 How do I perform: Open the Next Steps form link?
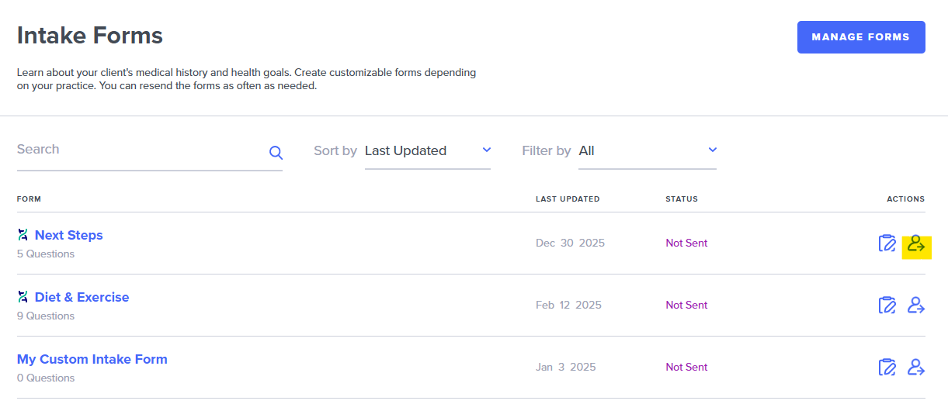tap(68, 235)
